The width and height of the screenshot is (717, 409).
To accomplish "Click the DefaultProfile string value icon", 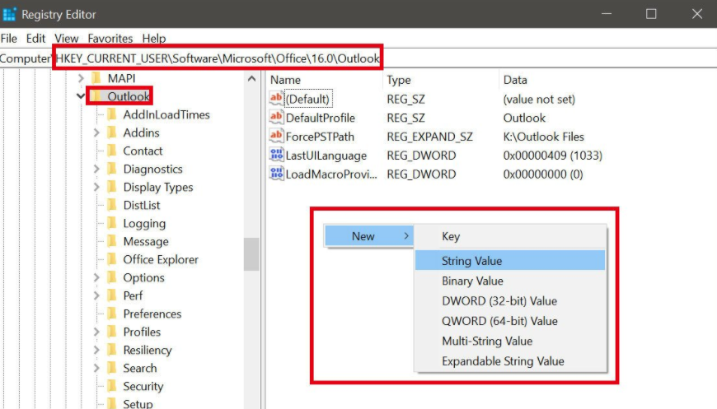I will 276,118.
